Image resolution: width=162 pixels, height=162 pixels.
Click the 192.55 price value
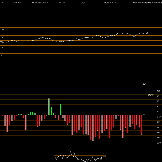tap(151, 95)
